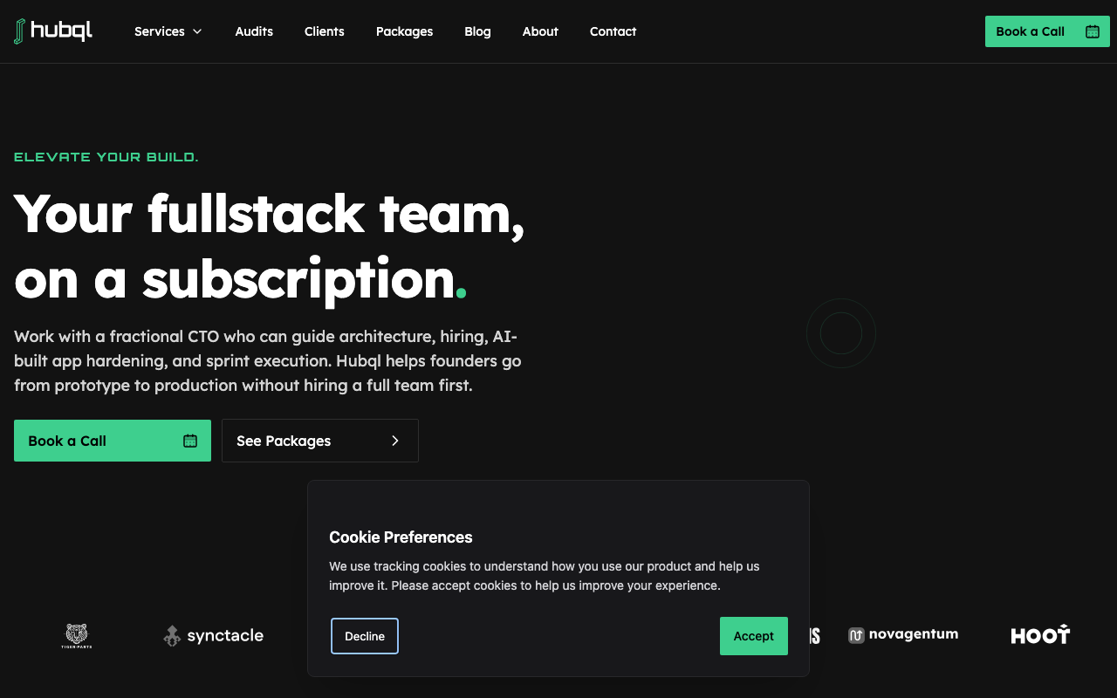Open the Audits page
1117x698 pixels.
point(254,31)
